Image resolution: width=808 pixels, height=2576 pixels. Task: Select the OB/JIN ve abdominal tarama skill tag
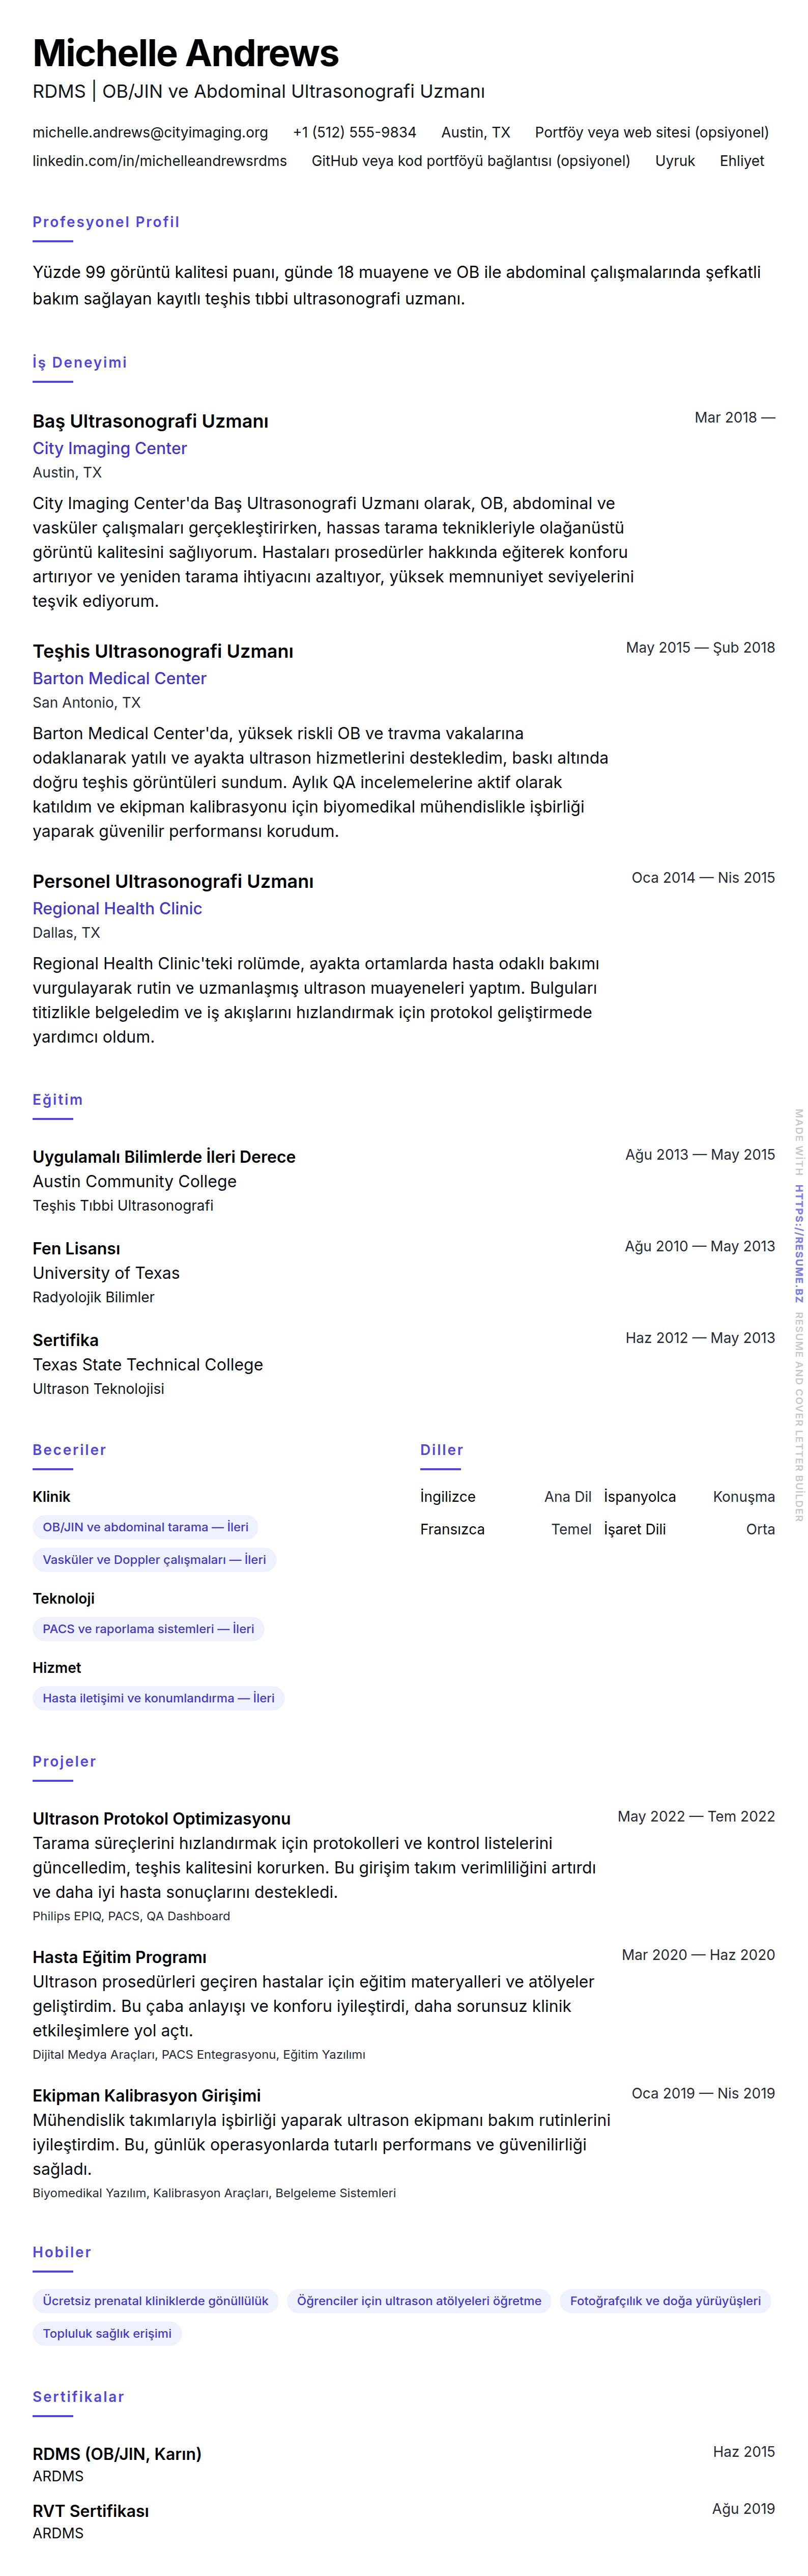click(x=145, y=1527)
